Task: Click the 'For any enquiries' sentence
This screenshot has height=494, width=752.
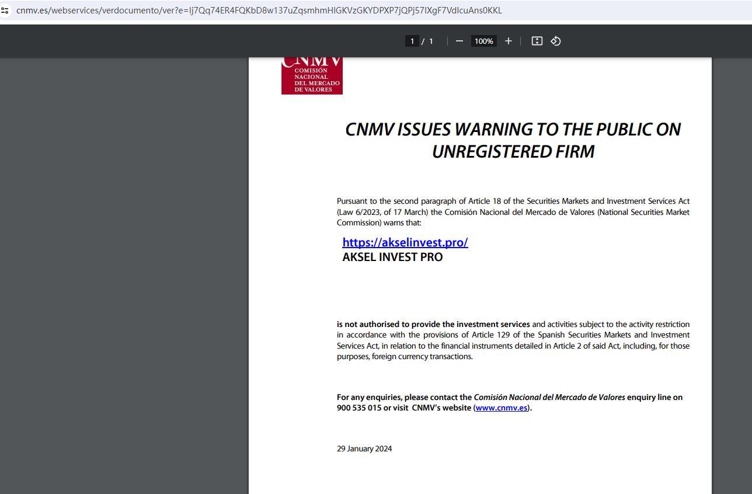Action: click(x=404, y=398)
